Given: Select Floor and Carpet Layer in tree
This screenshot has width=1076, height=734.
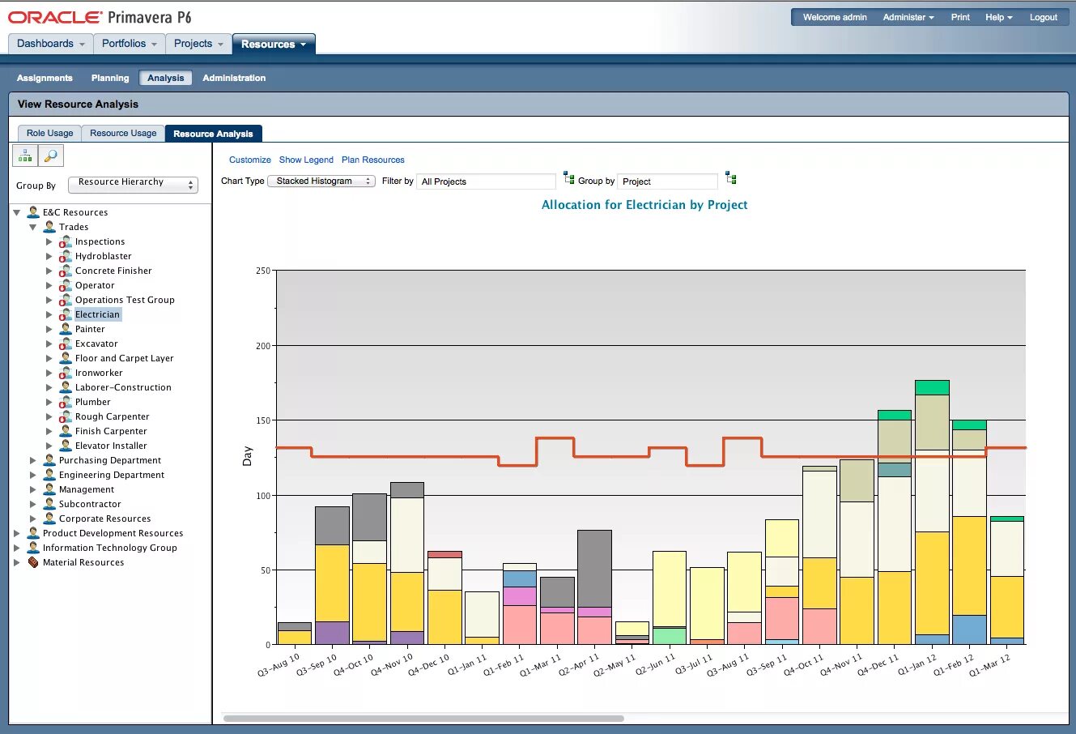Looking at the screenshot, I should (x=125, y=358).
